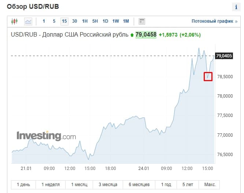Select the 1-minute interval
Viewport: 244px width, 193px height.
pos(44,21)
